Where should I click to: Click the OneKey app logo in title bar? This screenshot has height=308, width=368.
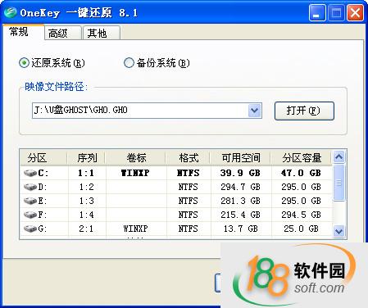(10, 12)
